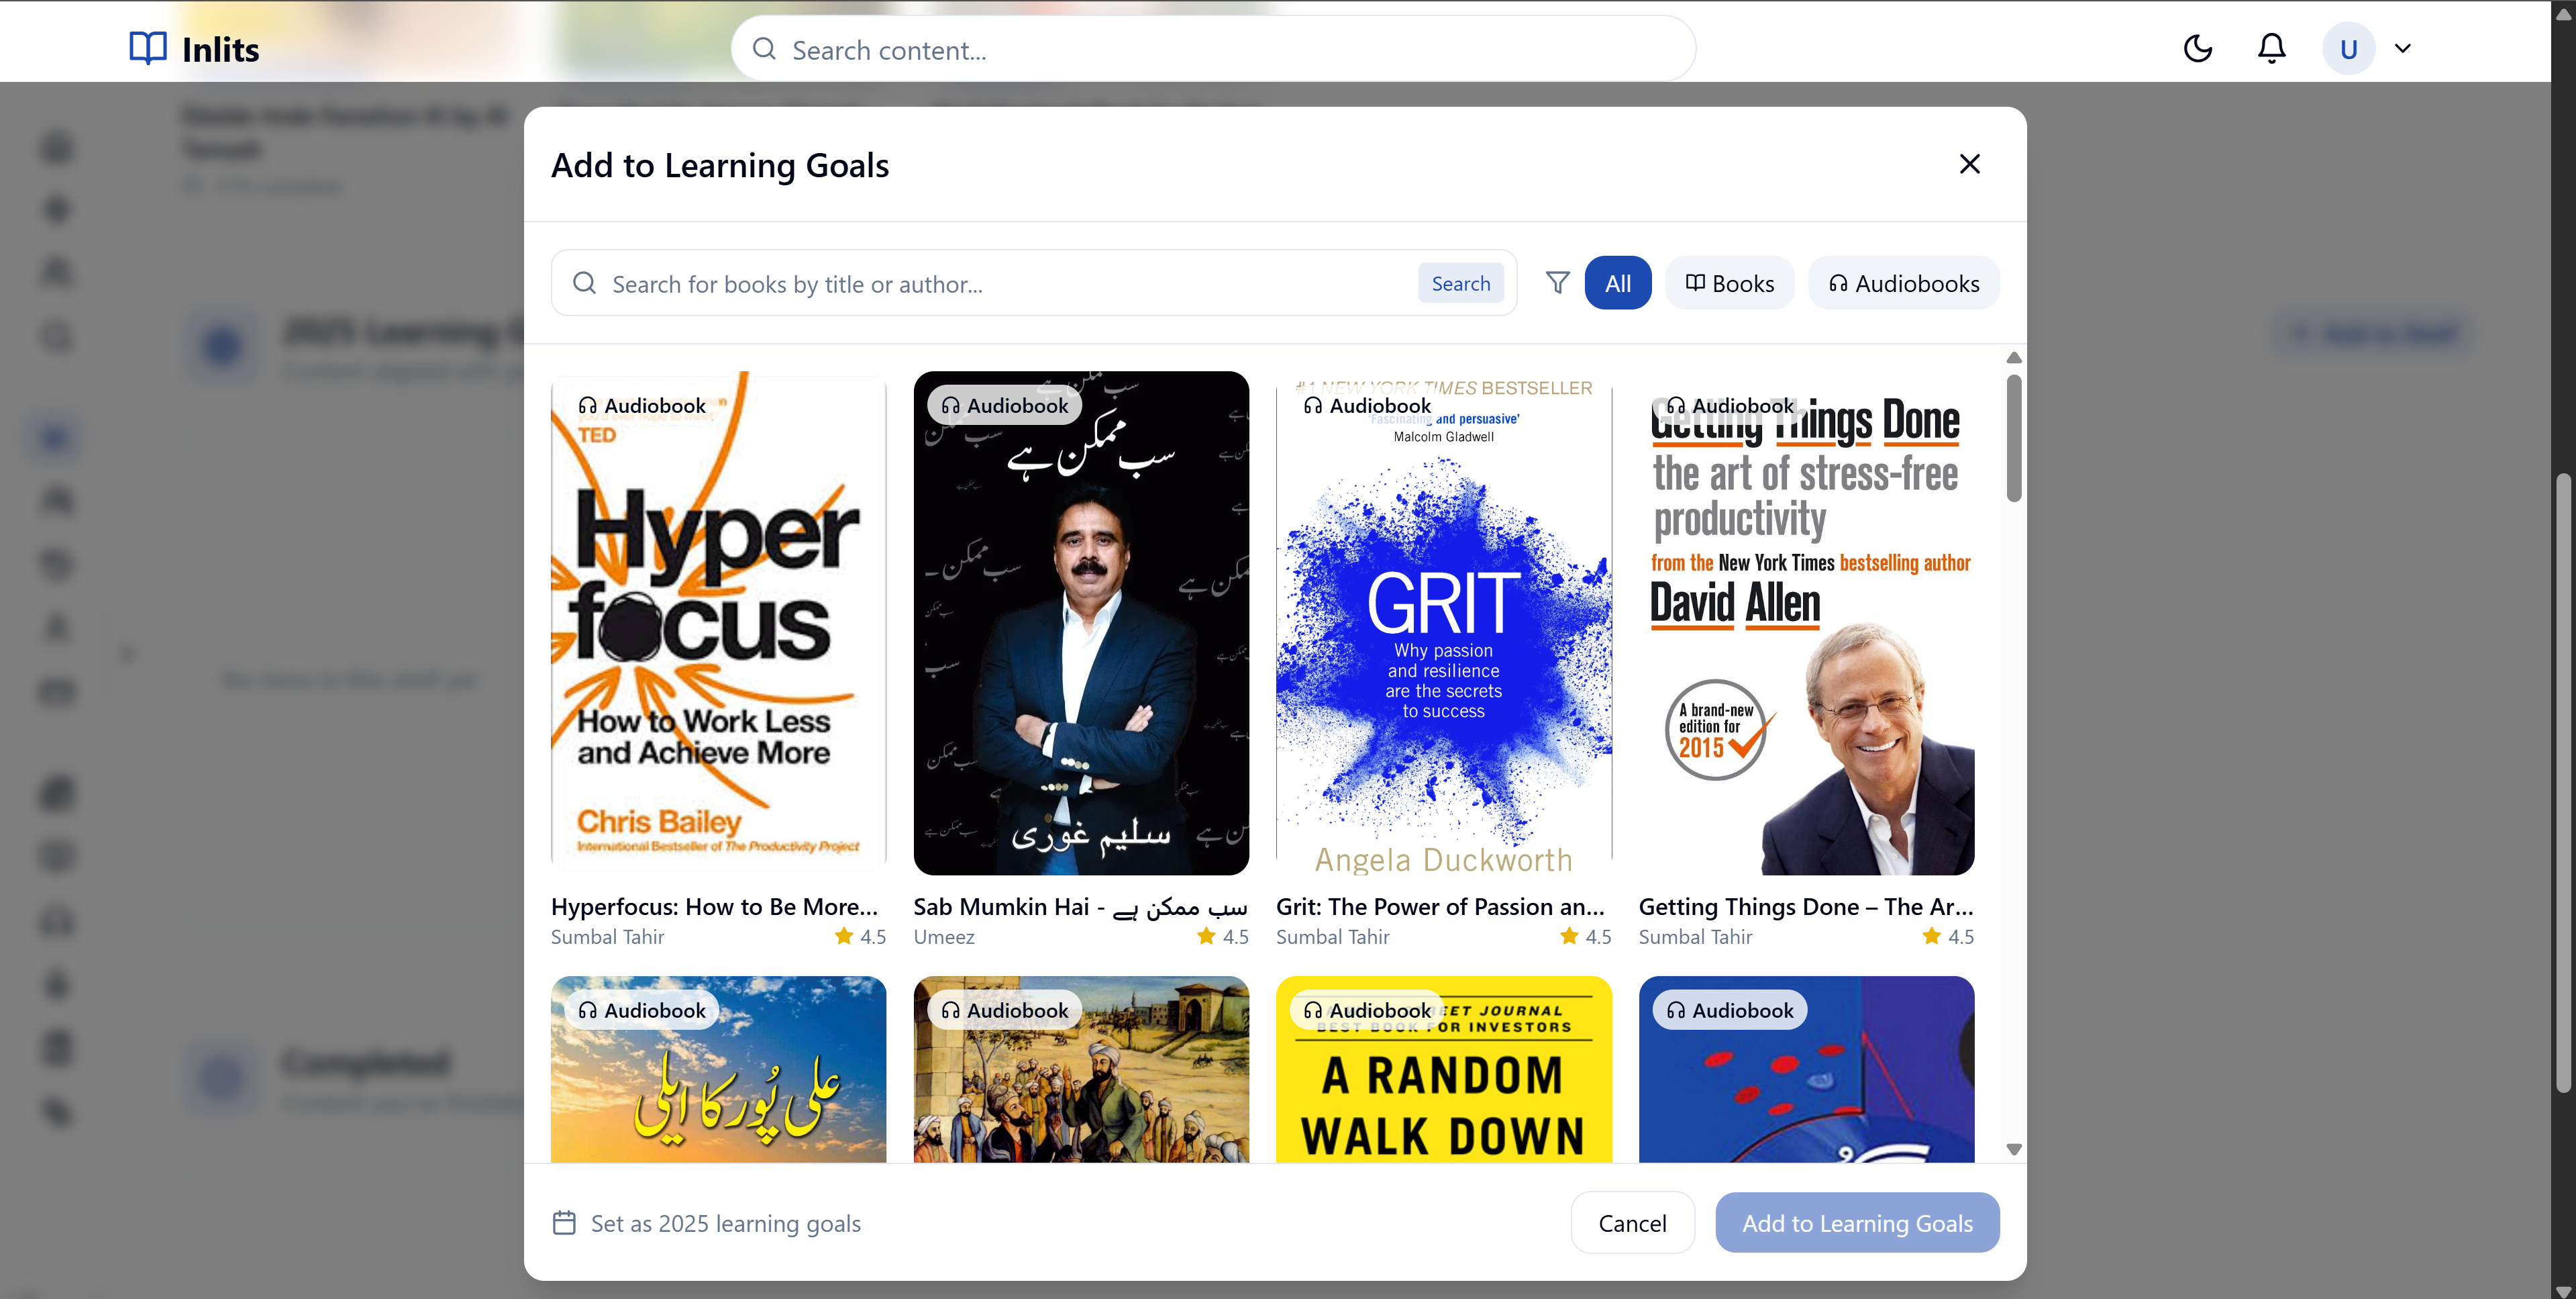Viewport: 2576px width, 1299px height.
Task: Click Add to Learning Goals button
Action: tap(1857, 1223)
